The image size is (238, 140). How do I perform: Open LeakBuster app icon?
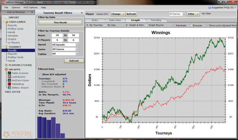click(x=10, y=77)
